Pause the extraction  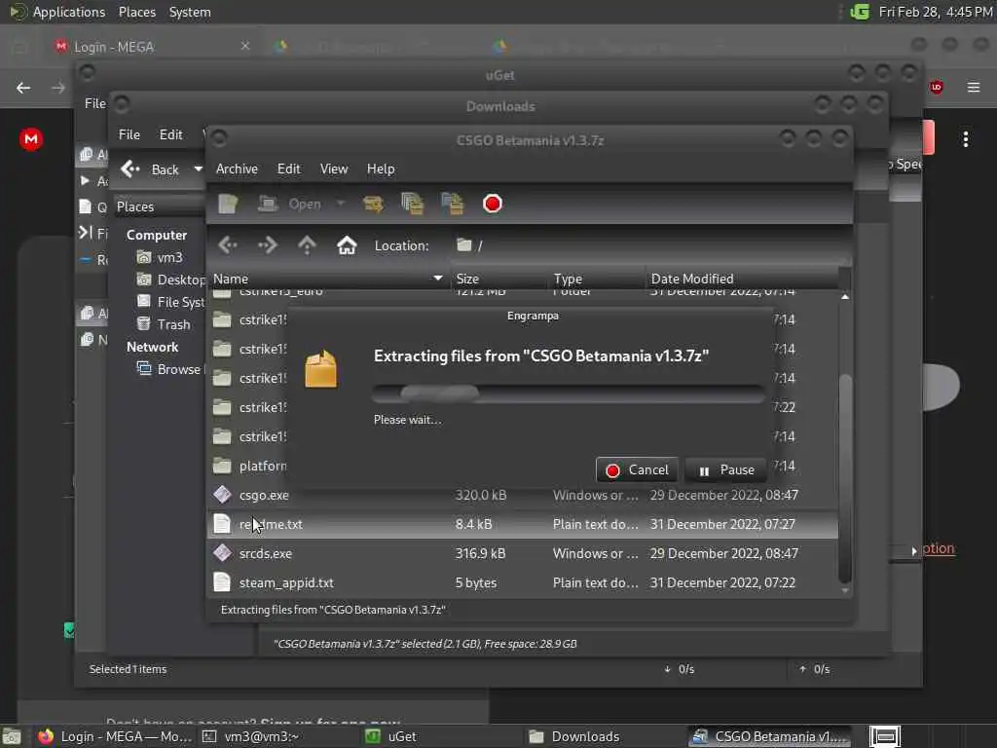click(x=726, y=470)
